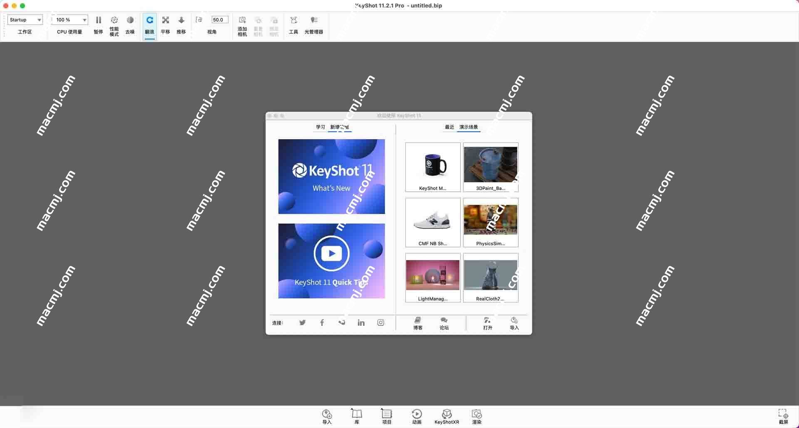Open the Render (渲染) dialog
This screenshot has width=799, height=428.
click(476, 416)
